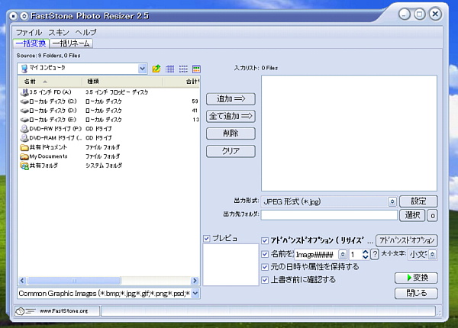This screenshot has height=328, width=458.
Task: Click the round dot icon in title bar
Action: pos(13,16)
